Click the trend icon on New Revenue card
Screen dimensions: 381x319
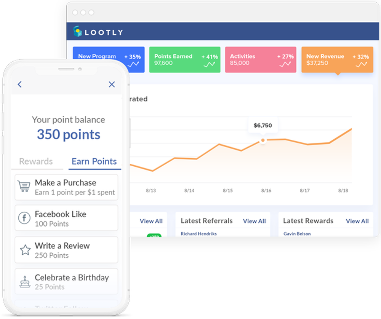tap(361, 64)
